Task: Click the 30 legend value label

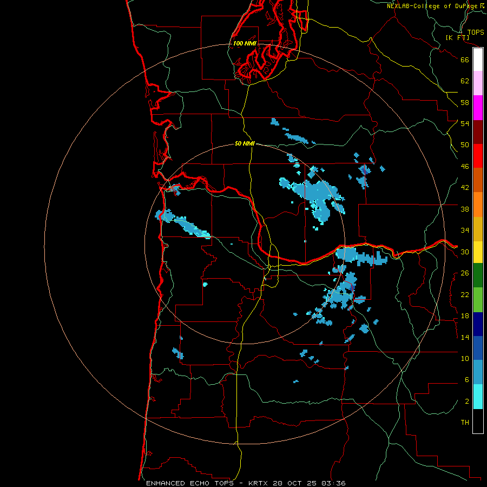Action: coord(465,252)
